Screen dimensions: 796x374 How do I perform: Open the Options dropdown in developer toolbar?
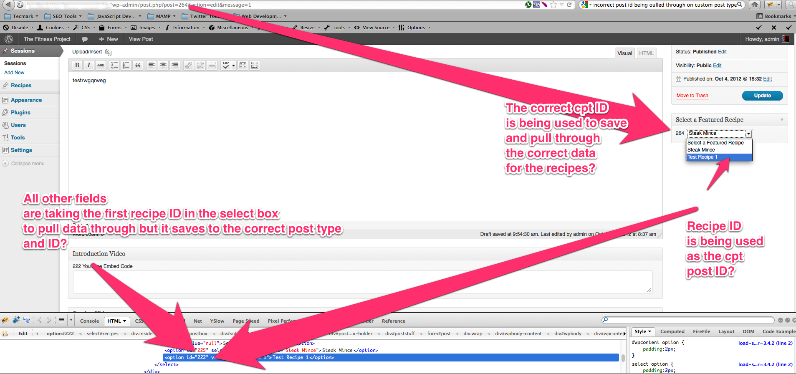pyautogui.click(x=414, y=28)
